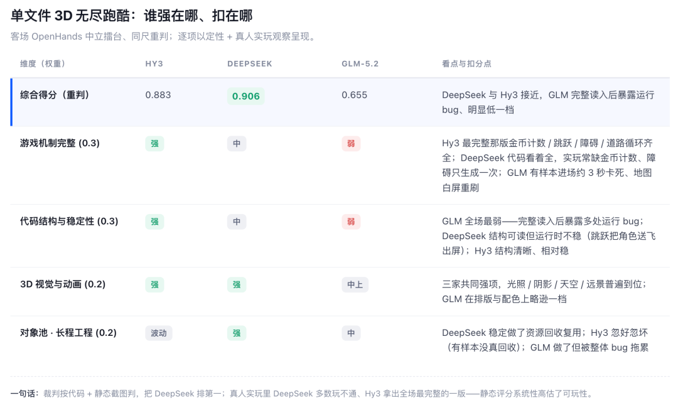Viewport: 678px width, 415px height.
Task: Click HY3's "强" badge in 代码结构与稳定性 row
Action: click(154, 222)
